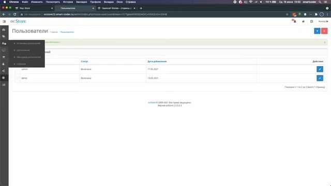Image resolution: width=331 pixels, height=186 pixels.
Task: Click the red delete users button
Action: click(324, 31)
